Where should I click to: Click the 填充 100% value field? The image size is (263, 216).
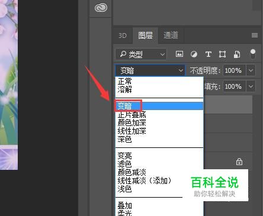235,86
